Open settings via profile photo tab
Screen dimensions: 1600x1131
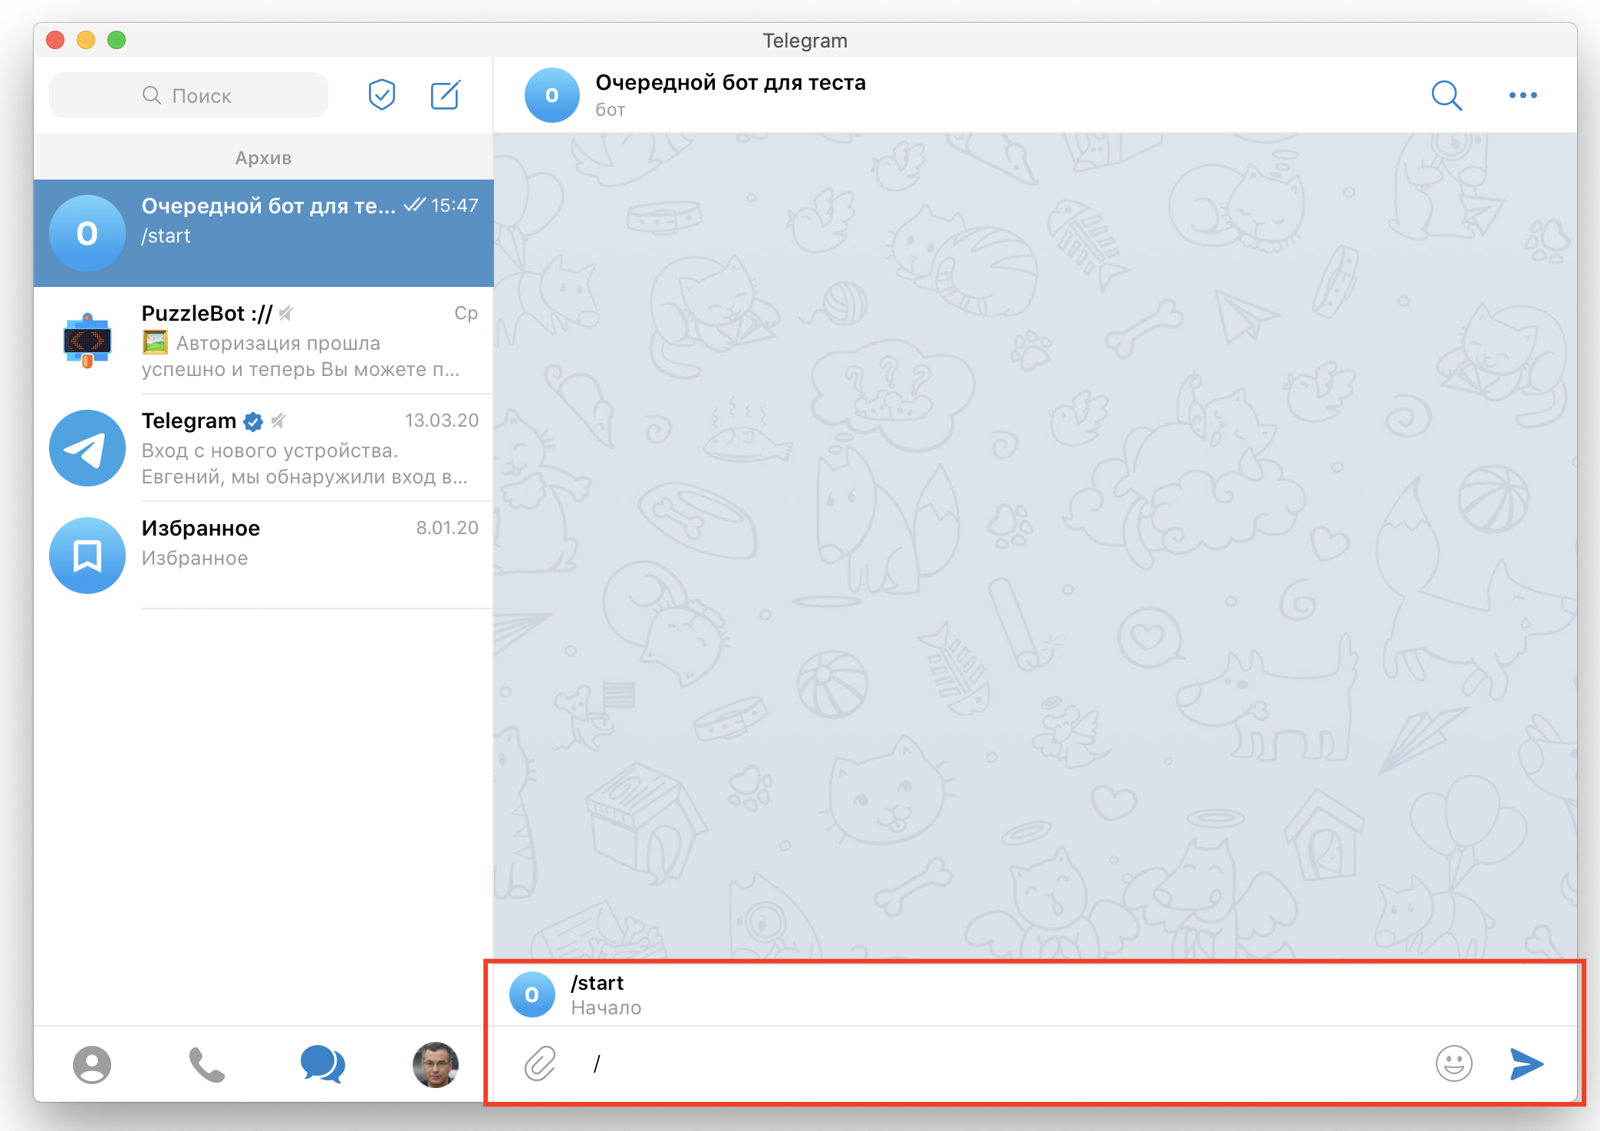[436, 1065]
